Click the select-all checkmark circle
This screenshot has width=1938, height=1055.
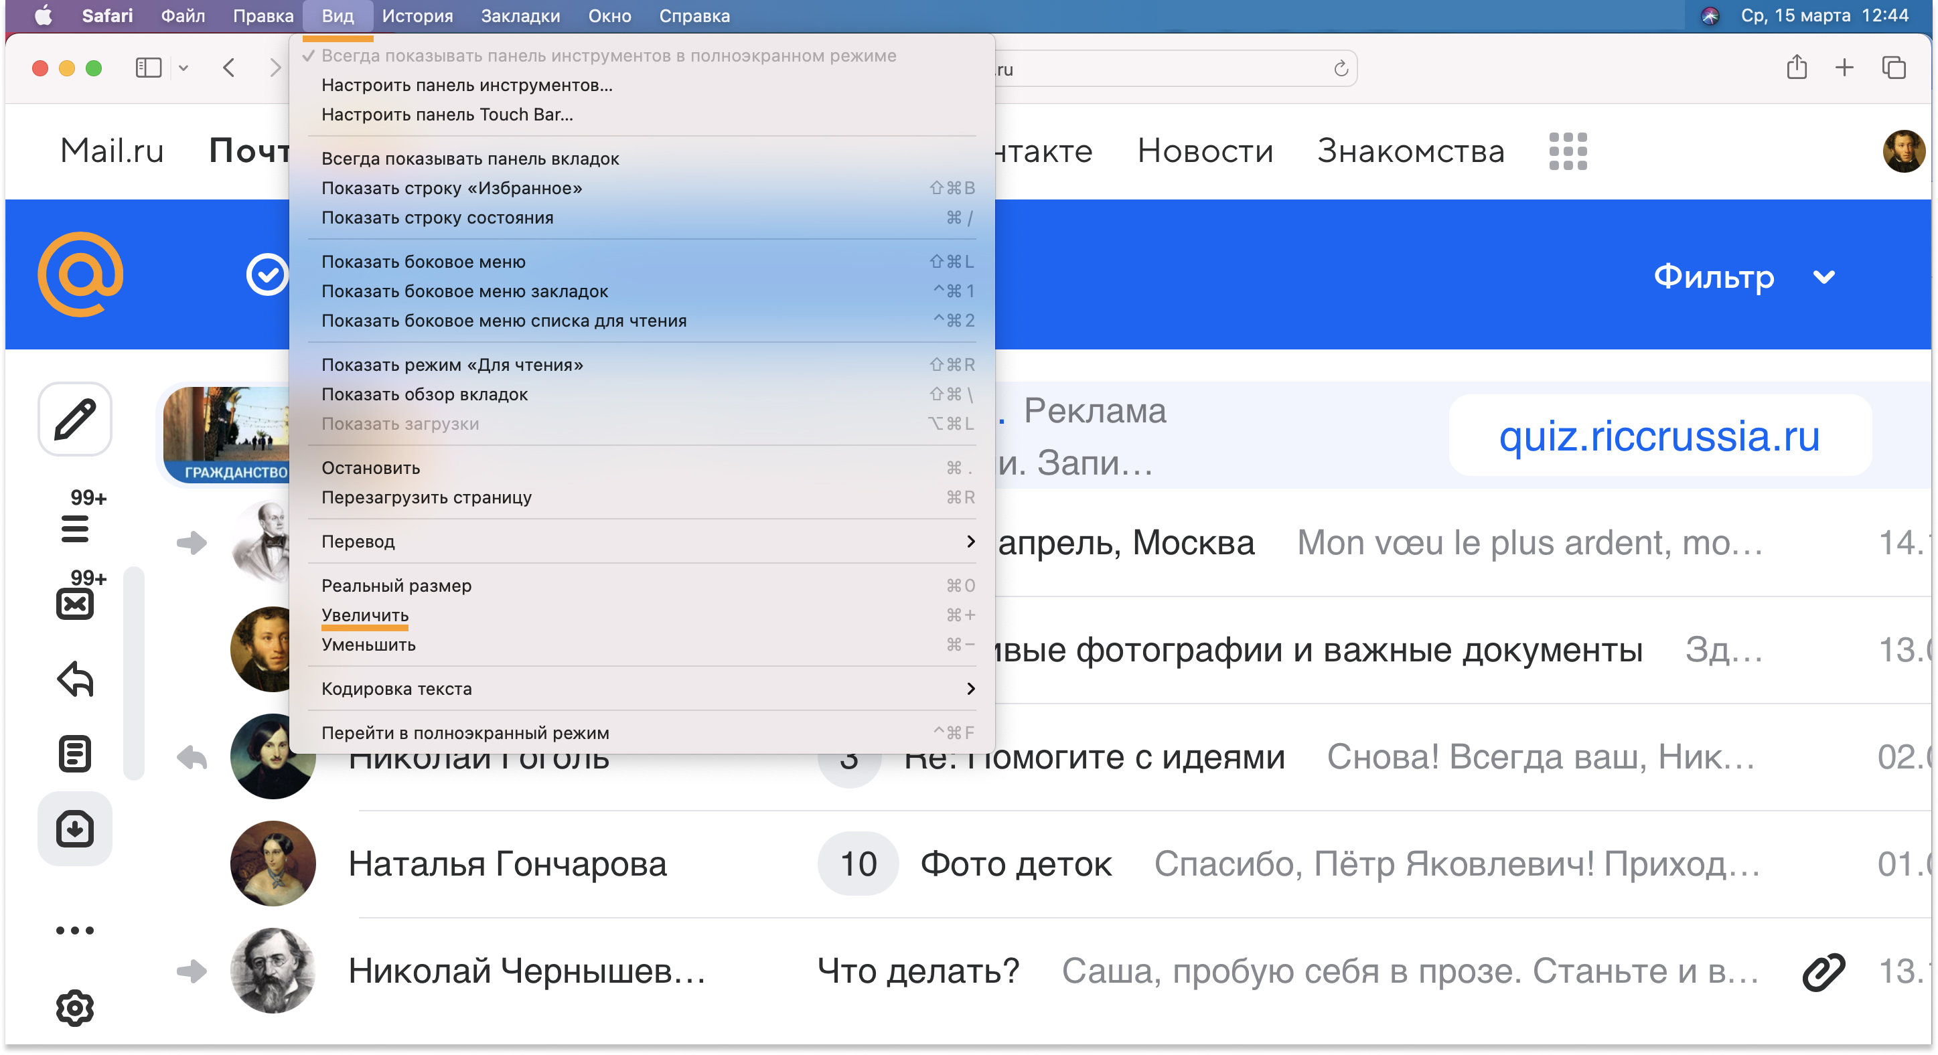(267, 274)
